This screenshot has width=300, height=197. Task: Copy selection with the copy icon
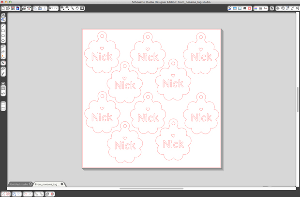(35, 8)
